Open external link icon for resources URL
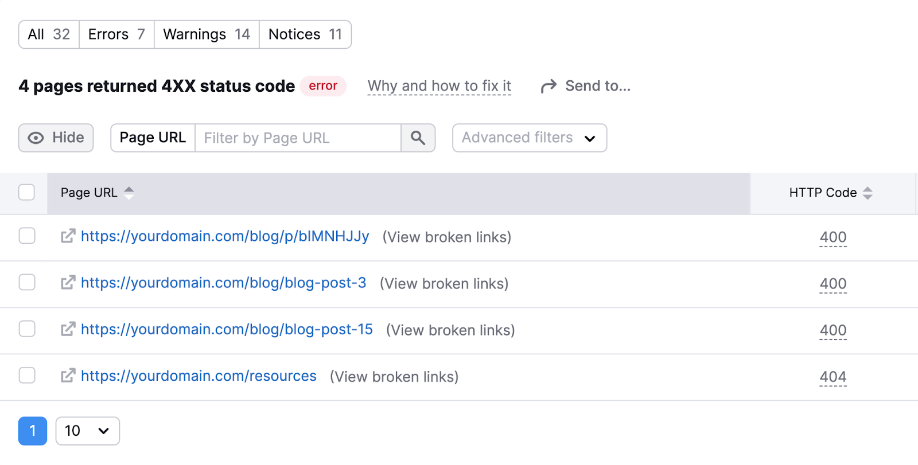The image size is (918, 465). [x=68, y=376]
